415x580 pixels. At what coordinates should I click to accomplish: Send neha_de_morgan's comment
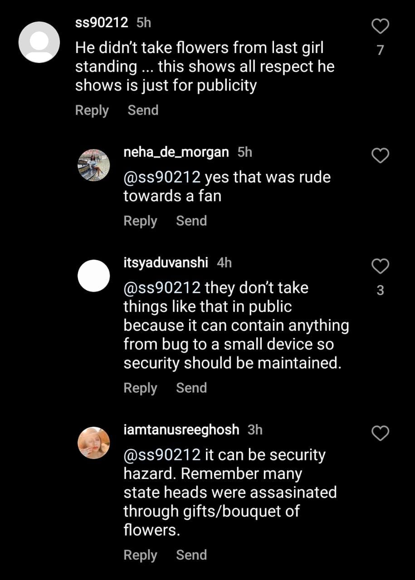pyautogui.click(x=191, y=221)
